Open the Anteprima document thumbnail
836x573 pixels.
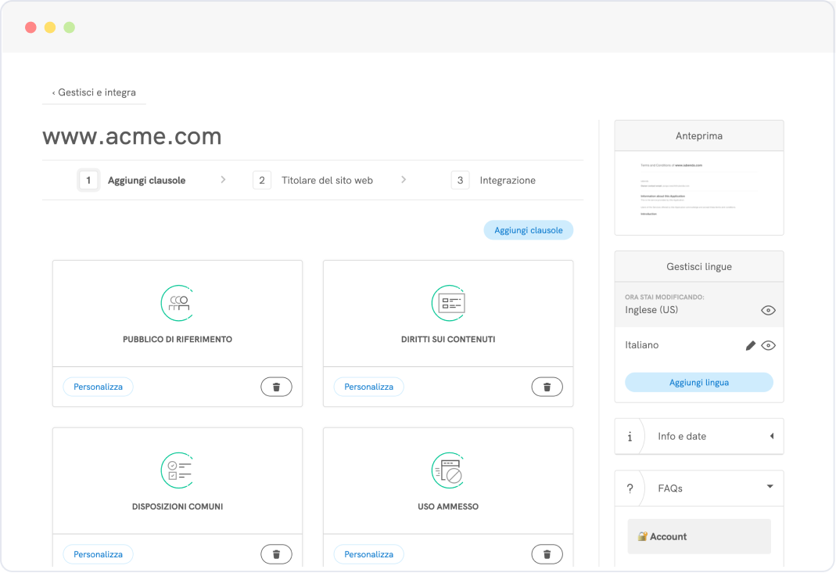[x=698, y=193]
